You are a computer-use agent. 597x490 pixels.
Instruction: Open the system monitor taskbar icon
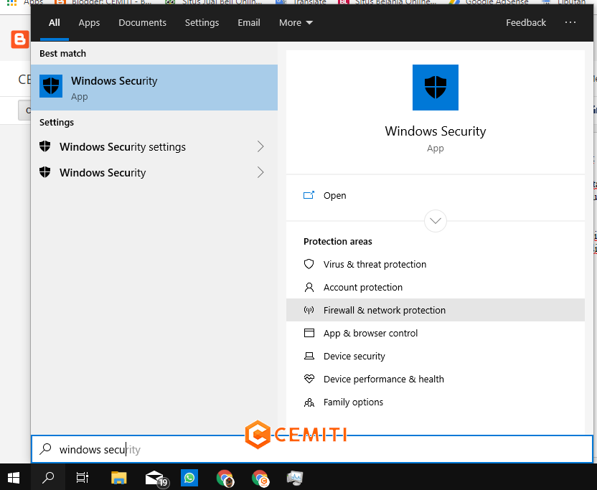(295, 478)
